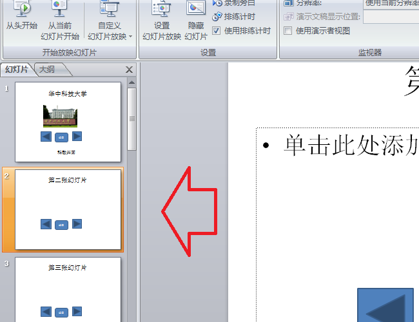Click the resolution (分辨率) monitor icon

[x=288, y=3]
